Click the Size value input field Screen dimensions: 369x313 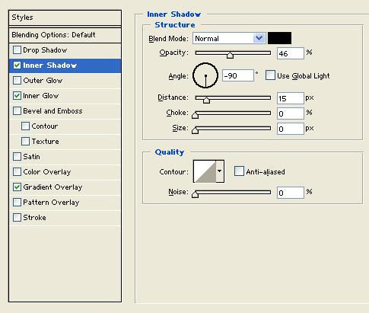pyautogui.click(x=291, y=129)
